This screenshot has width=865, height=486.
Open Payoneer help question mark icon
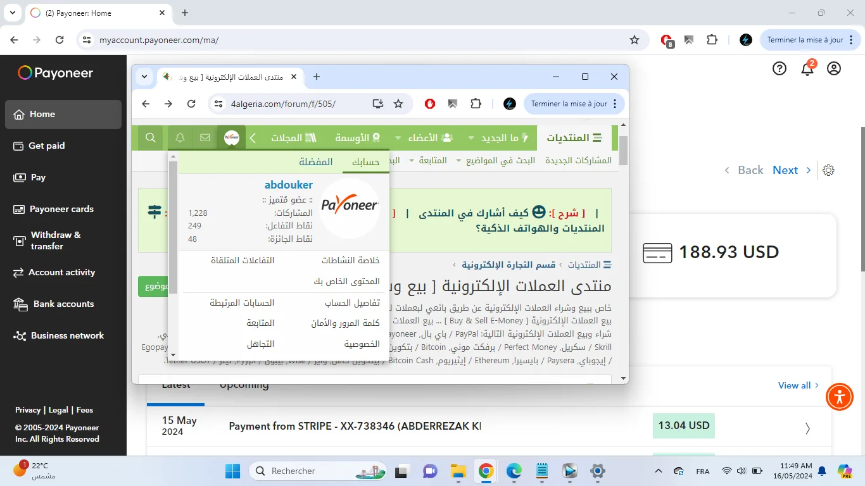click(780, 69)
